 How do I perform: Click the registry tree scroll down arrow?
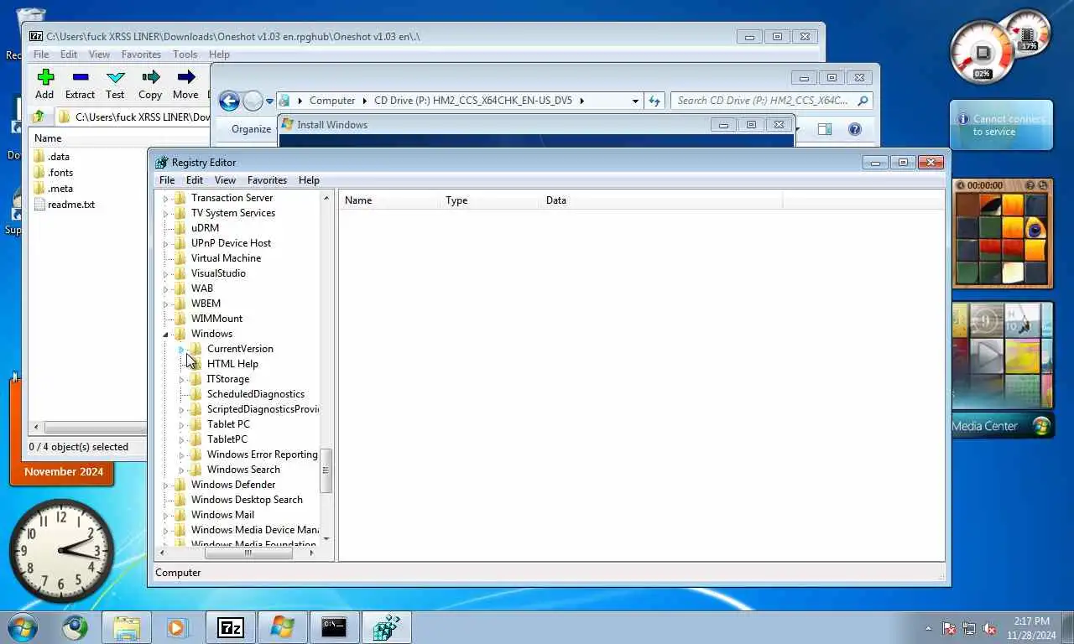326,538
